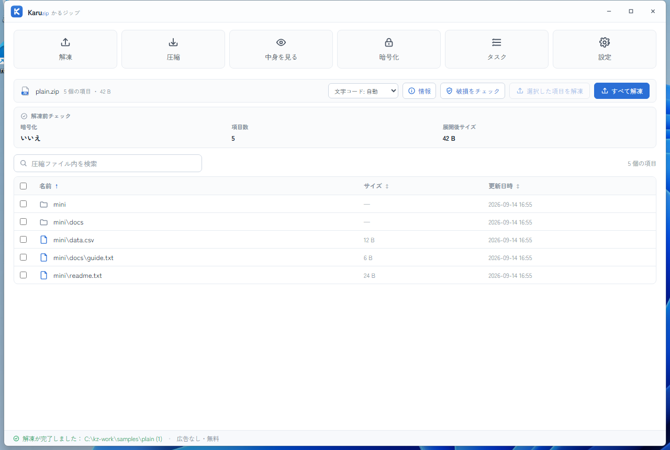Screen dimensions: 670x450
Task: Click the plain.zip file name text
Action: [47, 92]
